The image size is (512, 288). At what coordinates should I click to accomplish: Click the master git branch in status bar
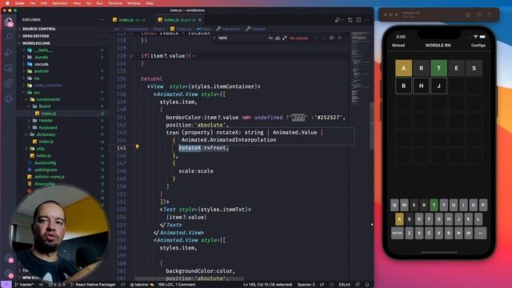click(x=24, y=285)
